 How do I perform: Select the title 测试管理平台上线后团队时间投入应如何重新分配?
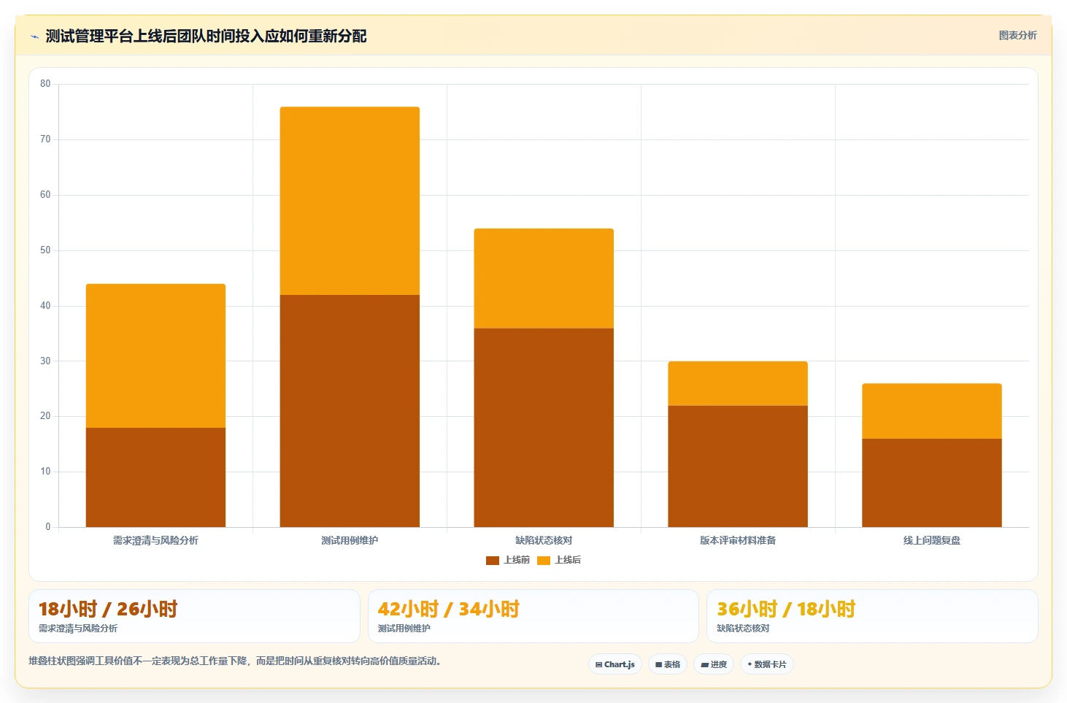(206, 36)
